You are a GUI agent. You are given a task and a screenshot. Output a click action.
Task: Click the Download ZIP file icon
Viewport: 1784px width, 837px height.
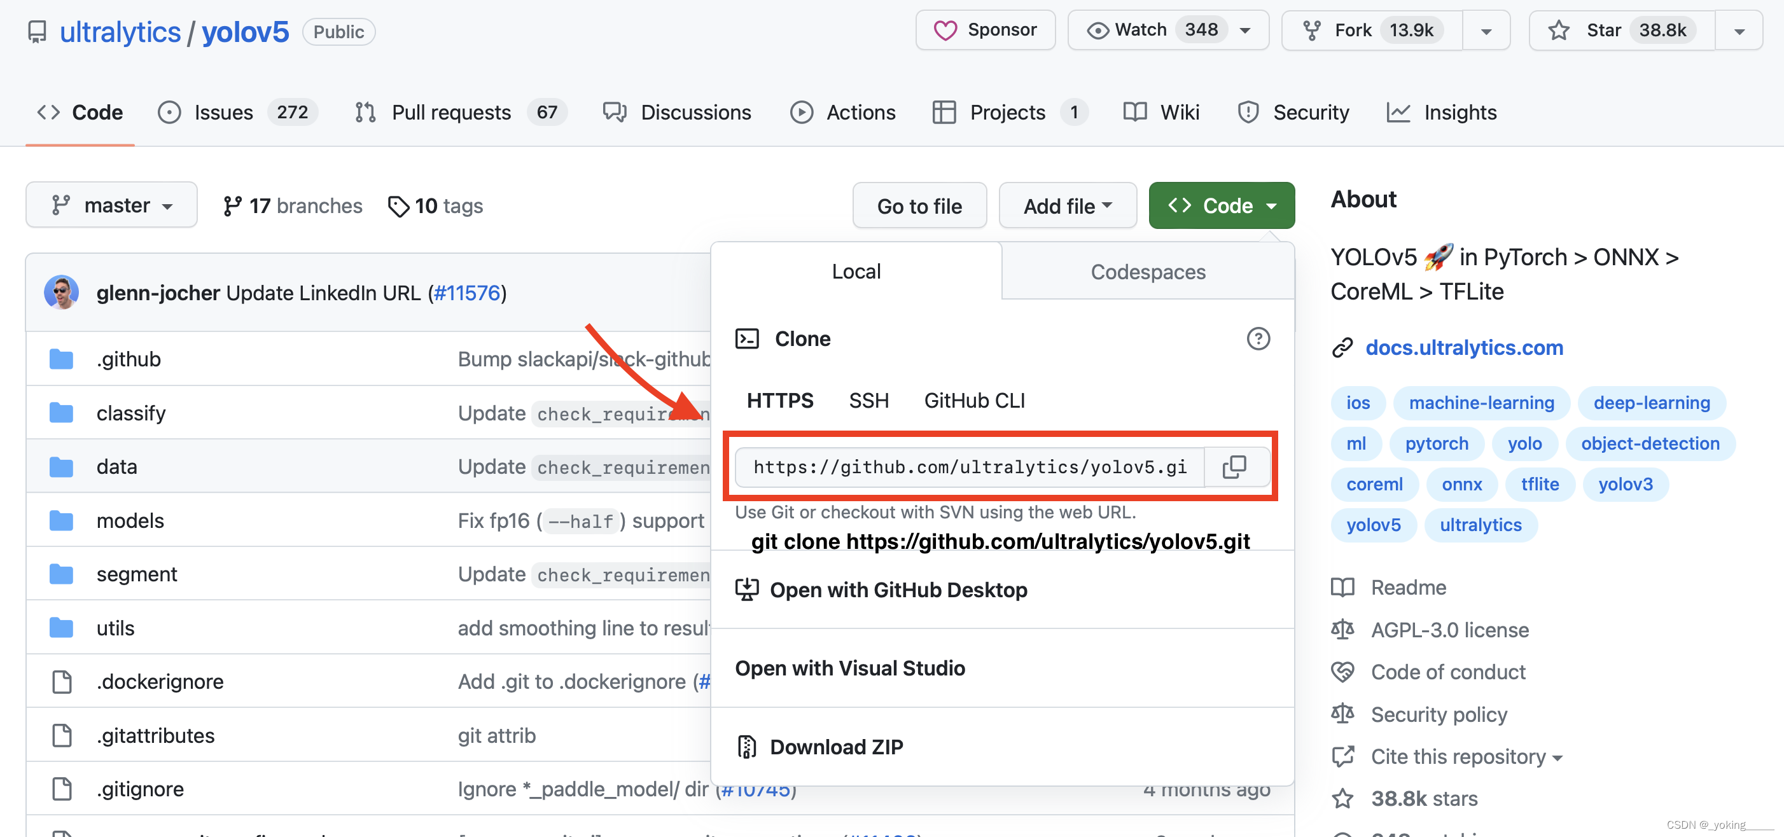(x=746, y=747)
